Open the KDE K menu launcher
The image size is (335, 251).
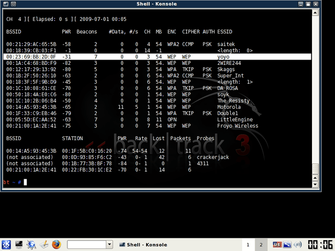6,245
